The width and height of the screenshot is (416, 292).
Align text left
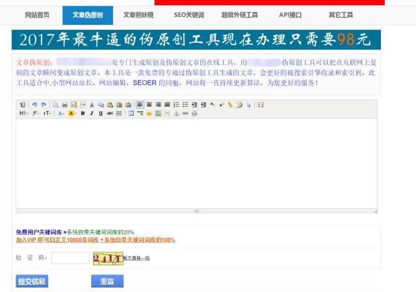pos(140,105)
